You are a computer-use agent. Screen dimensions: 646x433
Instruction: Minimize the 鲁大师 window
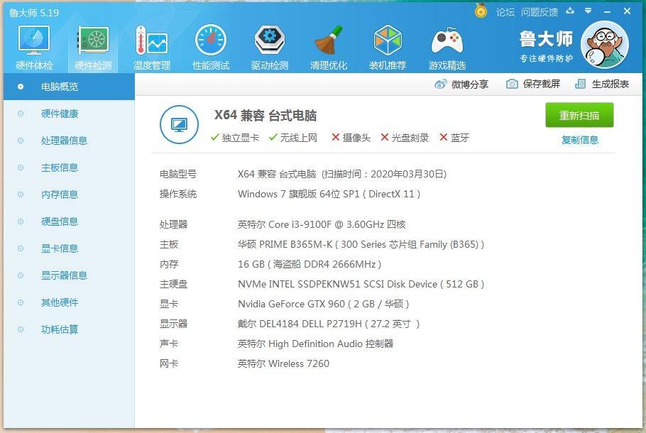[x=607, y=11]
